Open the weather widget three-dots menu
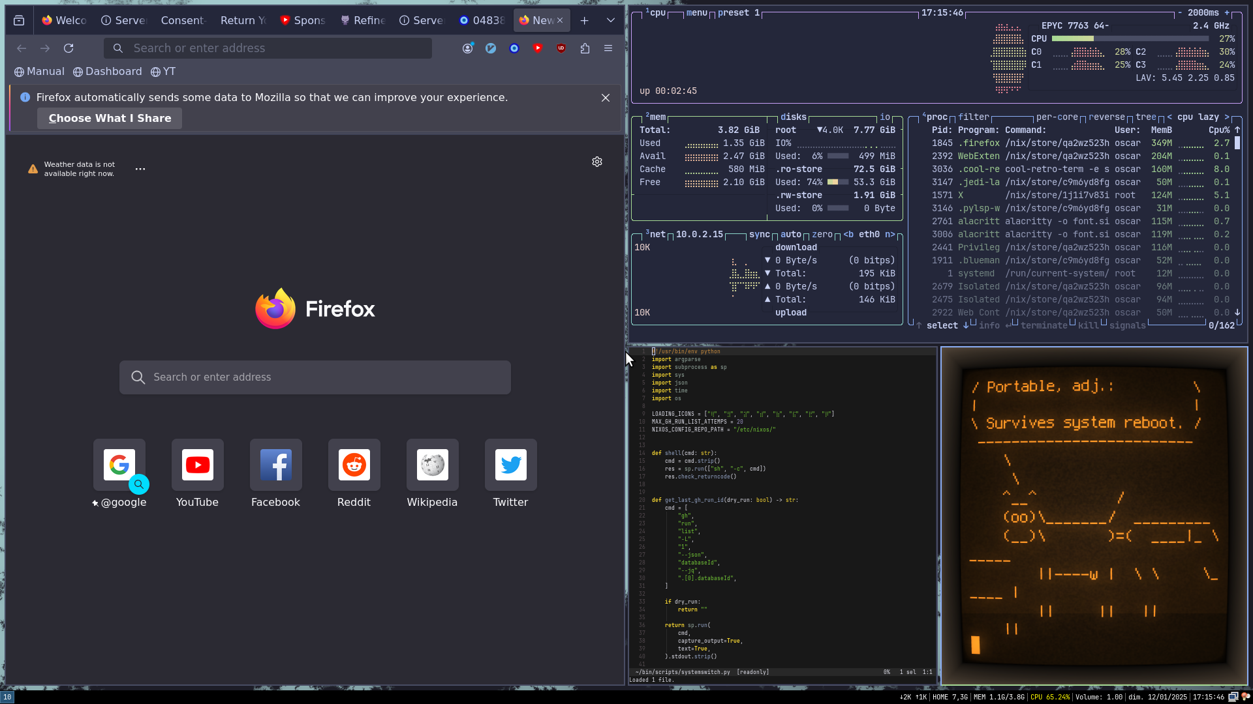Screen dimensions: 1253x704 [x=140, y=169]
